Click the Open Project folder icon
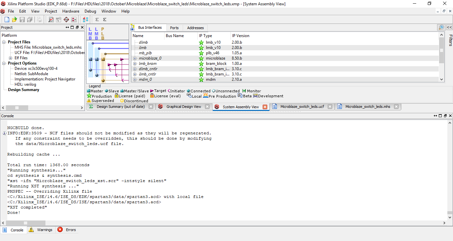 point(14,20)
